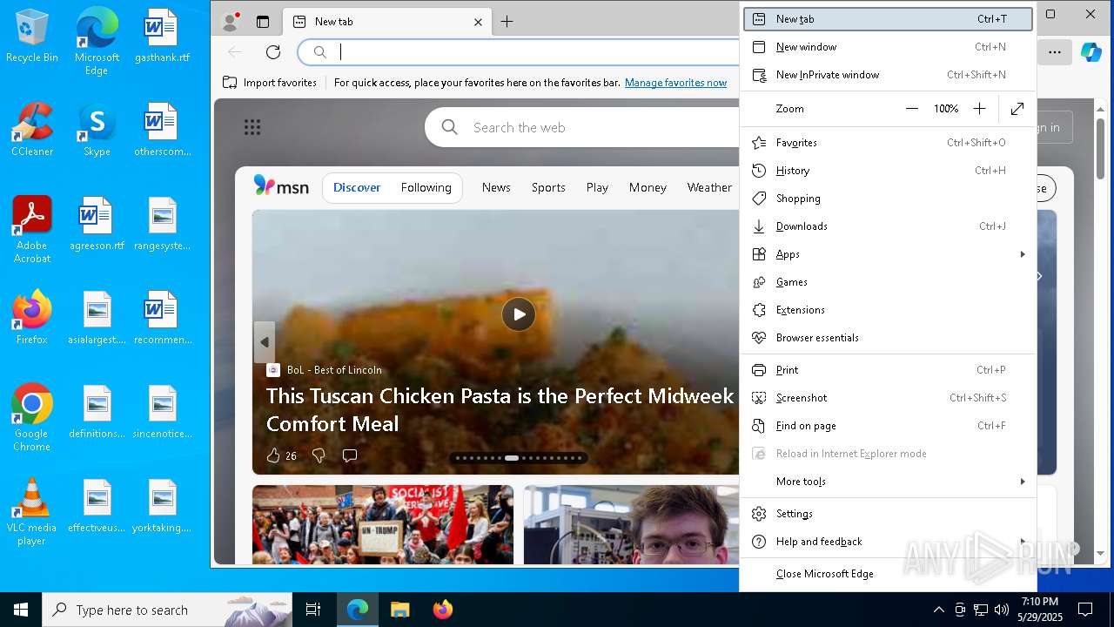Image resolution: width=1114 pixels, height=627 pixels.
Task: Close the New tab tab
Action: click(x=478, y=22)
